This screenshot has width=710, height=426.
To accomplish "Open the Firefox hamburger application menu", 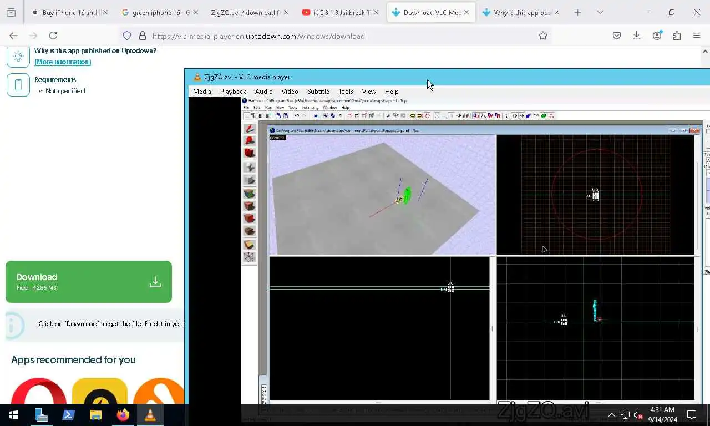I will (x=697, y=35).
